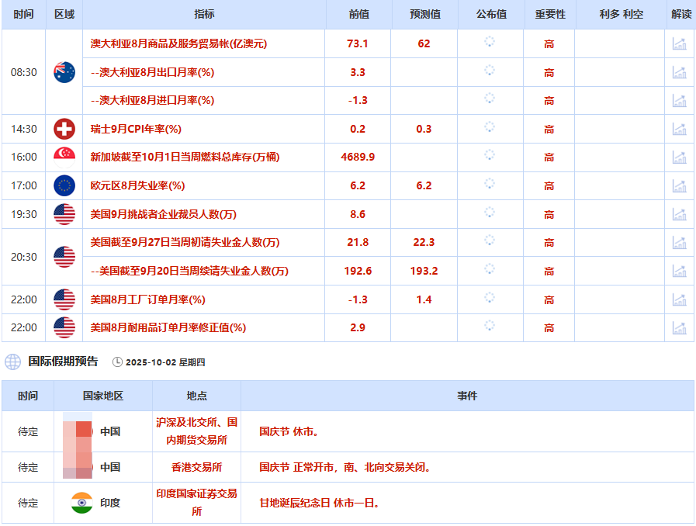Click previous value 4689.9
This screenshot has height=526, width=696.
pos(358,157)
